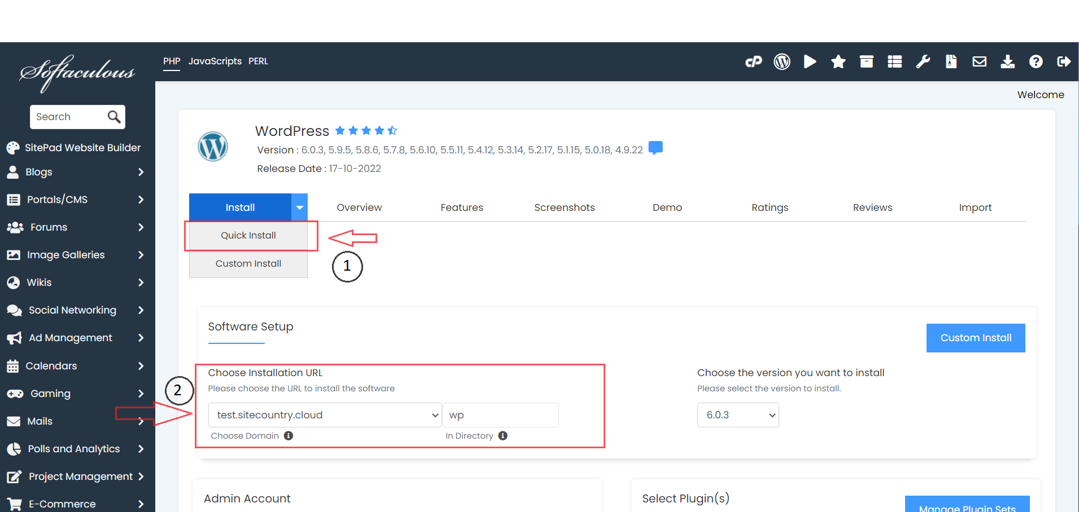
Task: Open the list view icon in the toolbar
Action: [x=895, y=61]
